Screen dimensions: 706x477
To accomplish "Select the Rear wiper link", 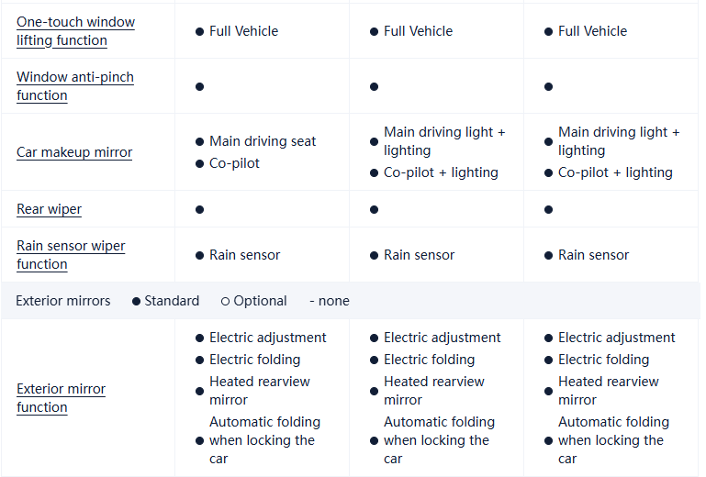I will click(49, 209).
